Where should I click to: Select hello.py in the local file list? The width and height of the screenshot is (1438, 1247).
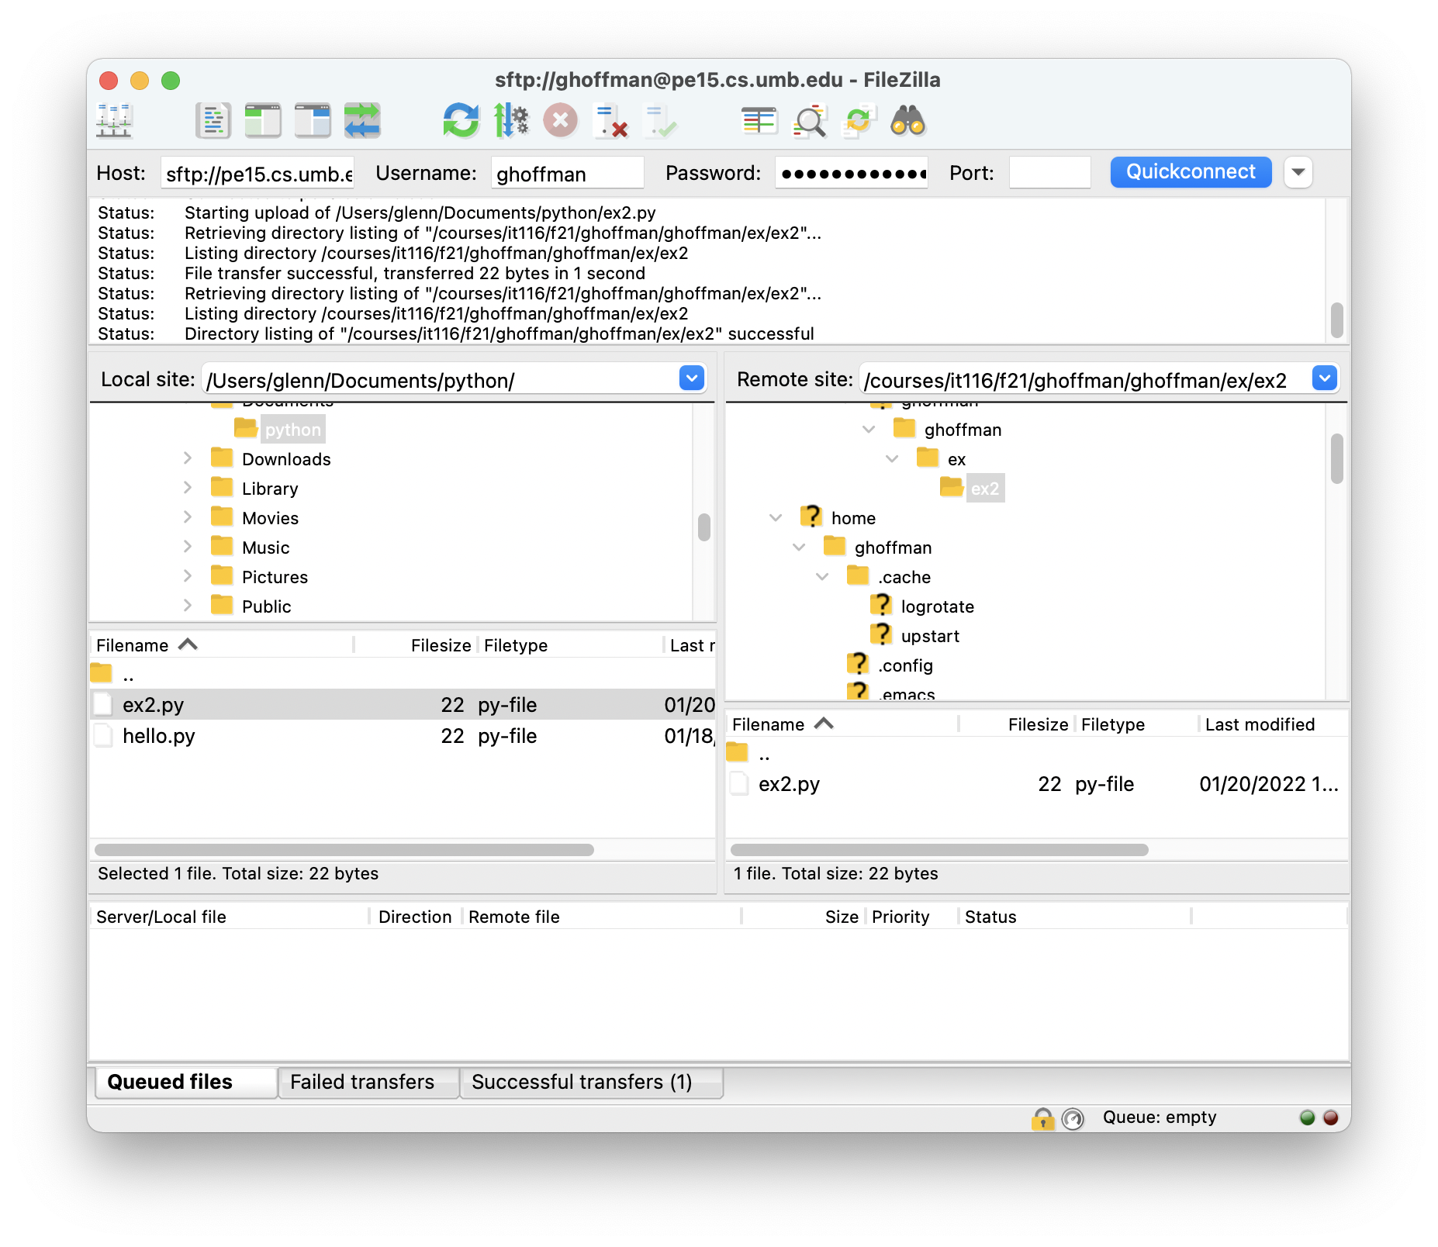402,736
